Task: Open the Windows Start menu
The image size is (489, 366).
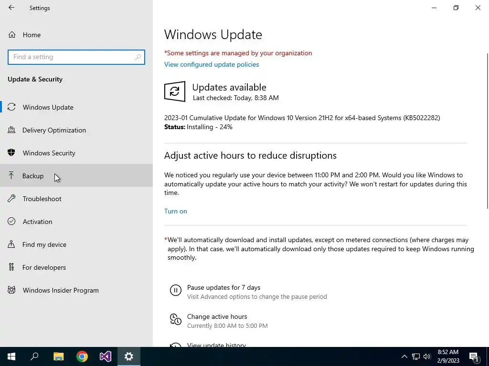Action: [11, 356]
